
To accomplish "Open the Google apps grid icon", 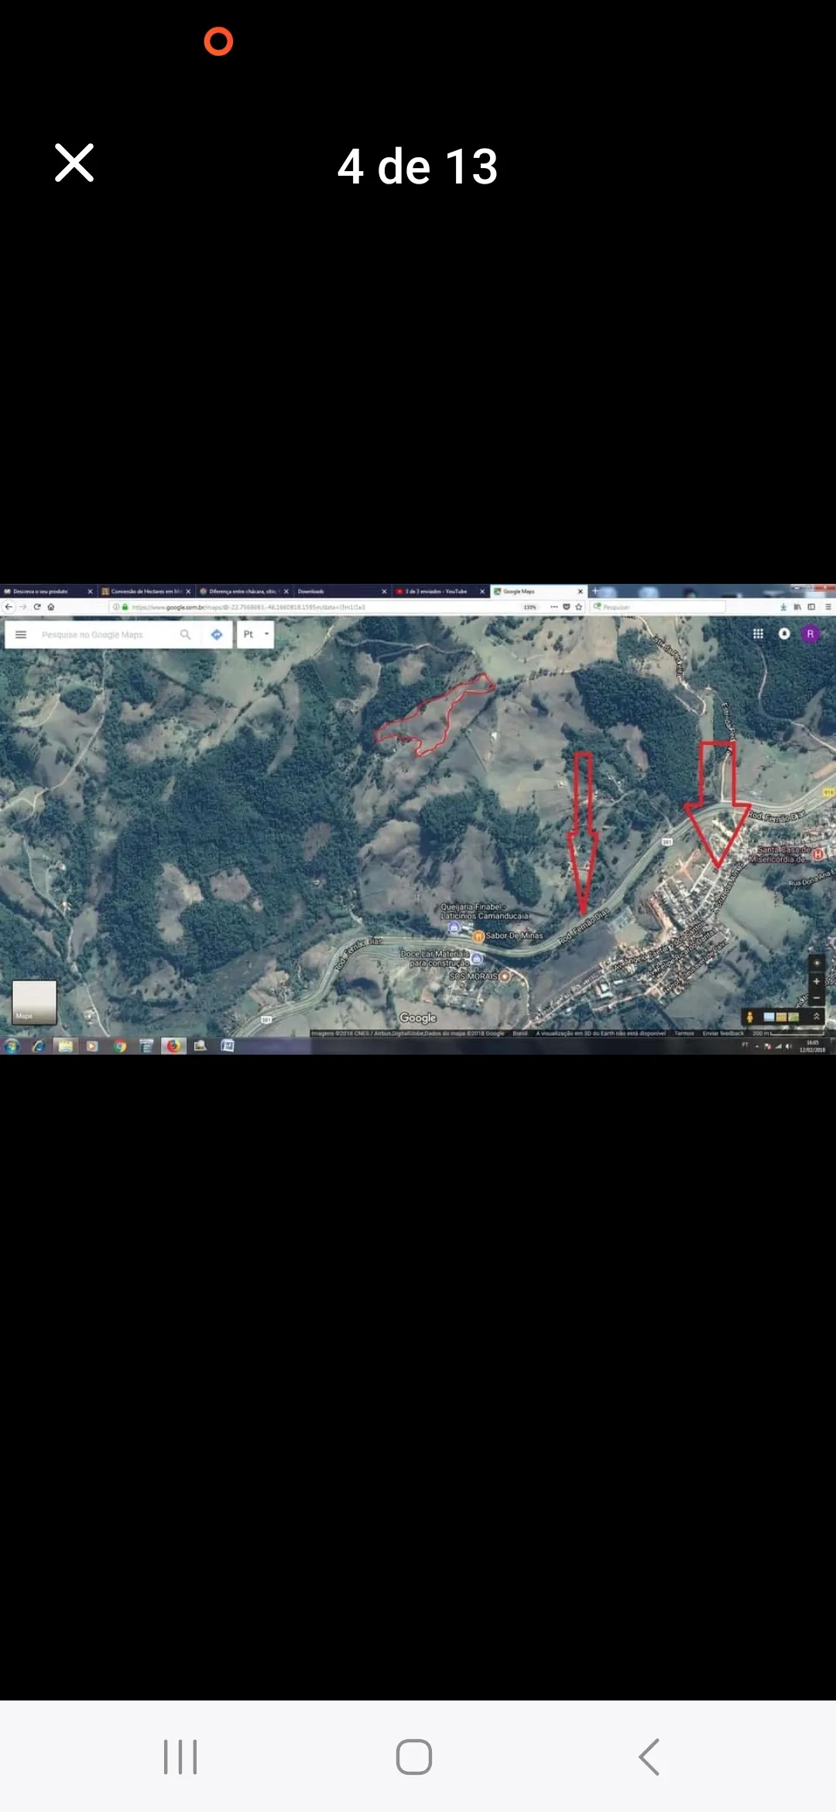I will point(758,633).
